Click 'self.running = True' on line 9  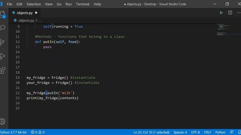[63, 27]
